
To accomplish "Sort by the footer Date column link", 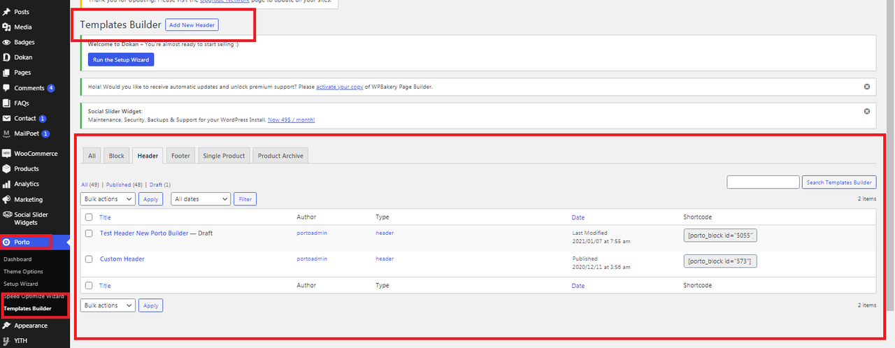I will (x=578, y=285).
